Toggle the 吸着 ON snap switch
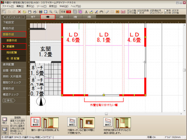This screenshot has width=187, height=140. 66,12
